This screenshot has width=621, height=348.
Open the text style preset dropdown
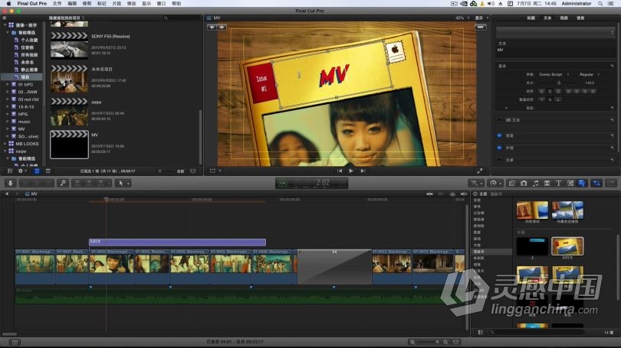click(555, 32)
